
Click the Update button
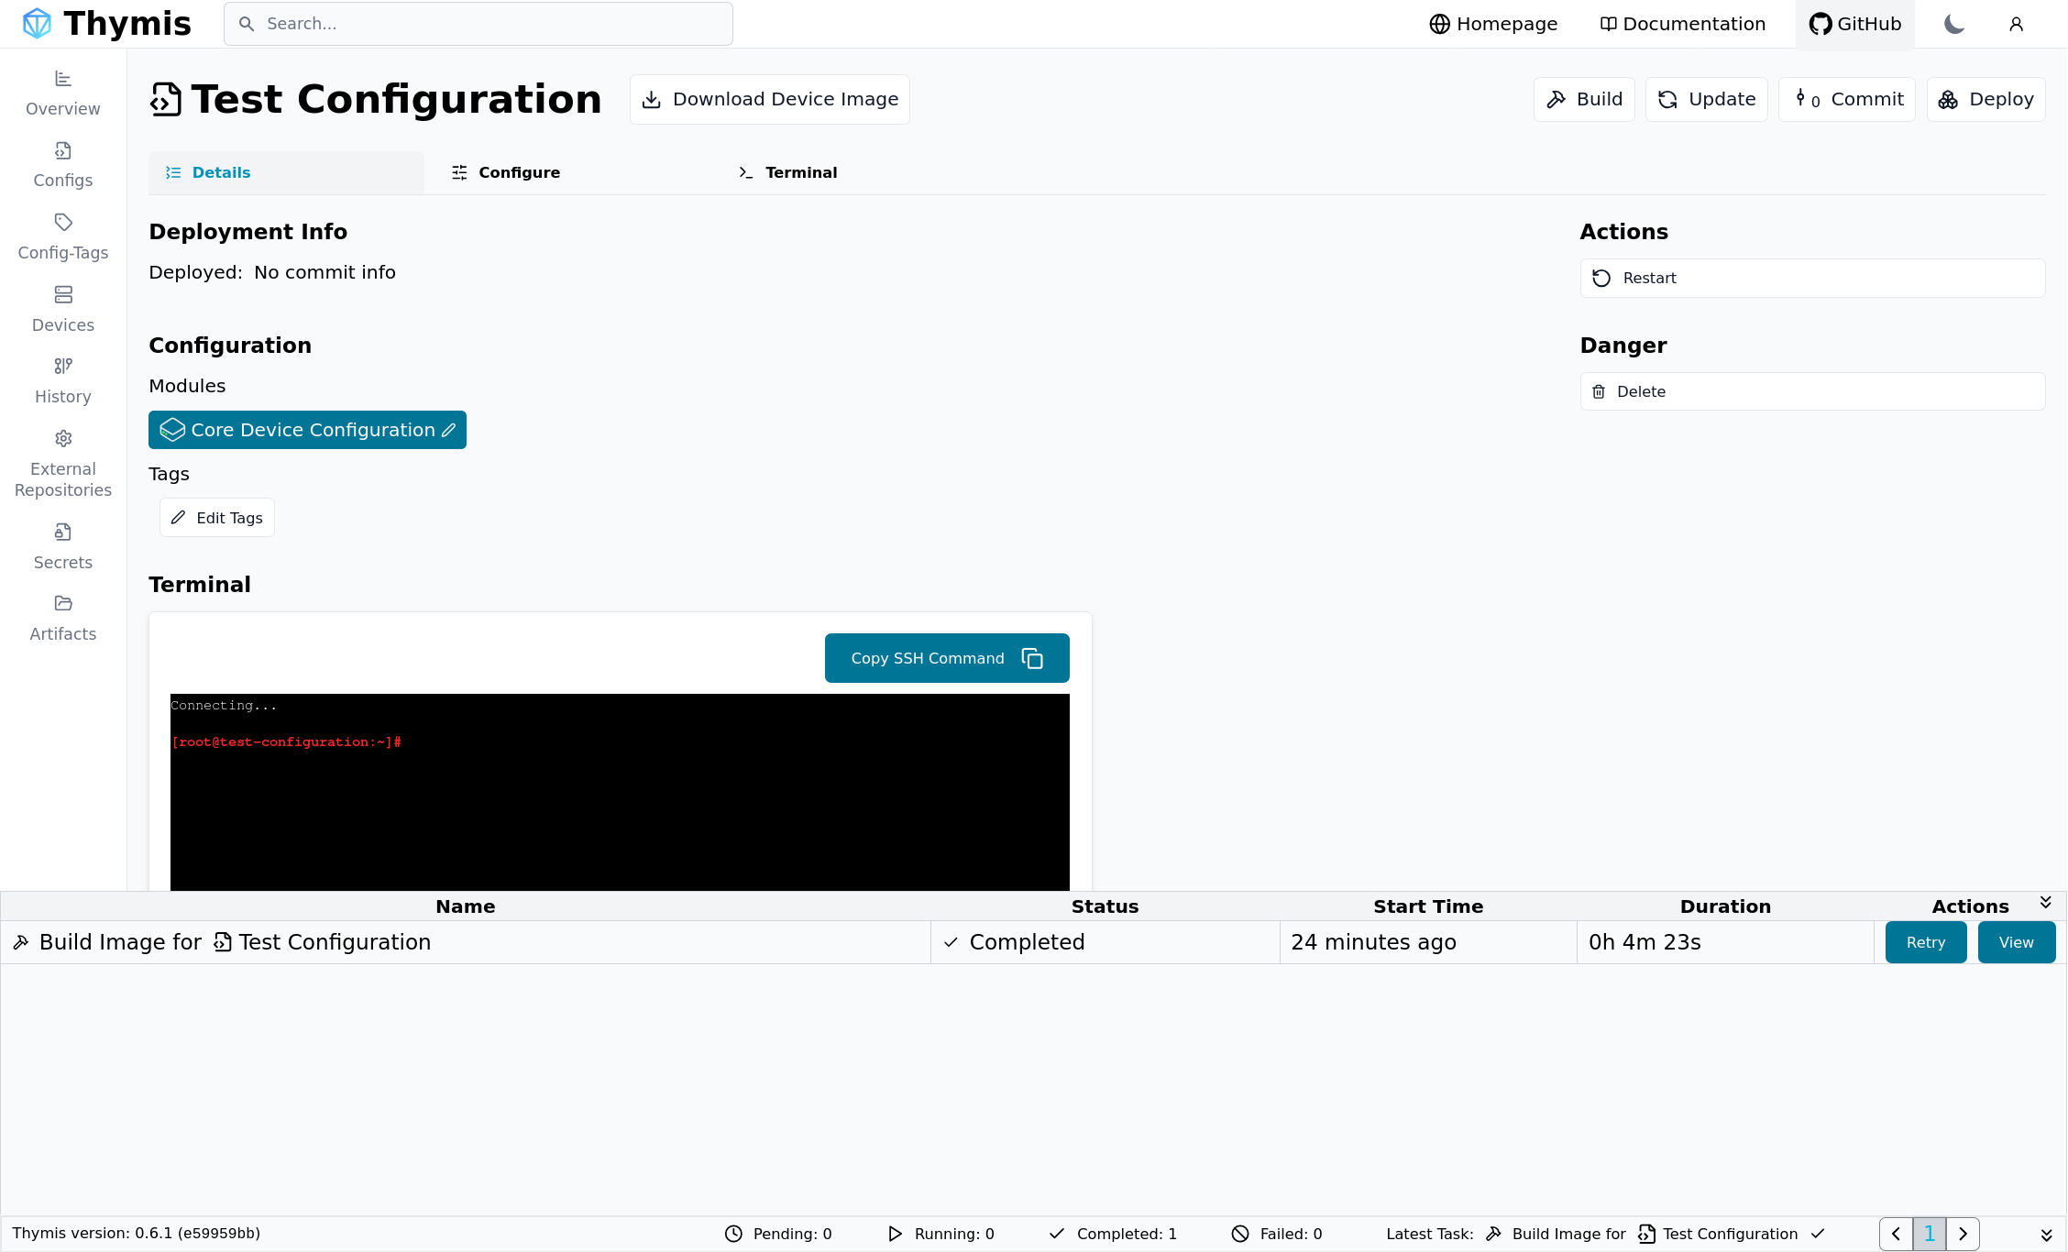click(x=1707, y=99)
